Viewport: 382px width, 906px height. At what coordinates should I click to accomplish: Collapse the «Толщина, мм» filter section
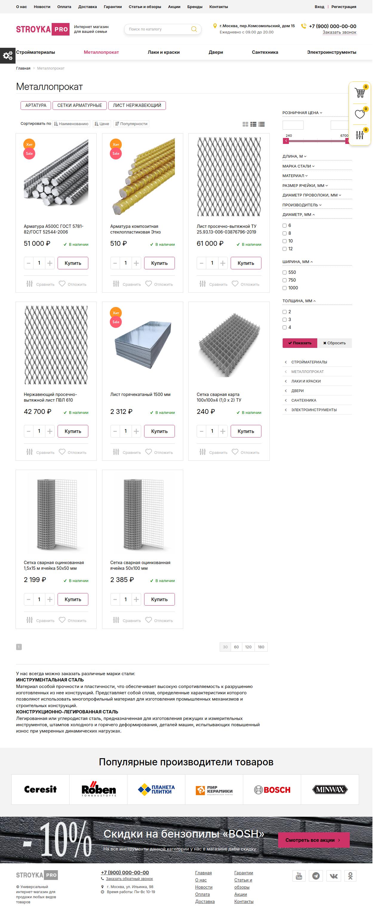click(x=299, y=301)
